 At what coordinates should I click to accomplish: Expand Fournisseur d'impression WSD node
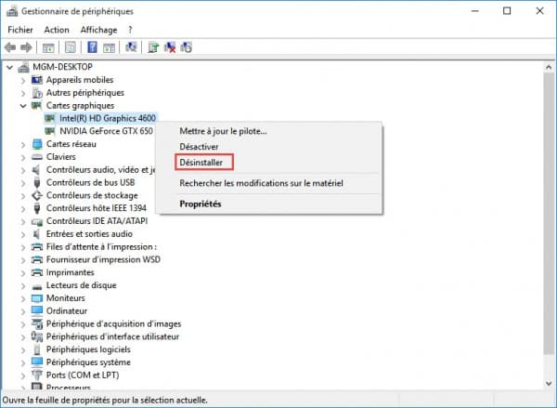tap(23, 260)
